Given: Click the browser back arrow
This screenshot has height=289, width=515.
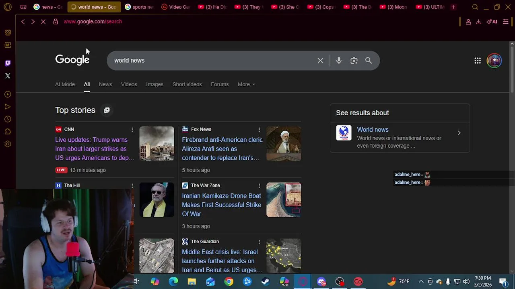Looking at the screenshot, I should coord(23,22).
